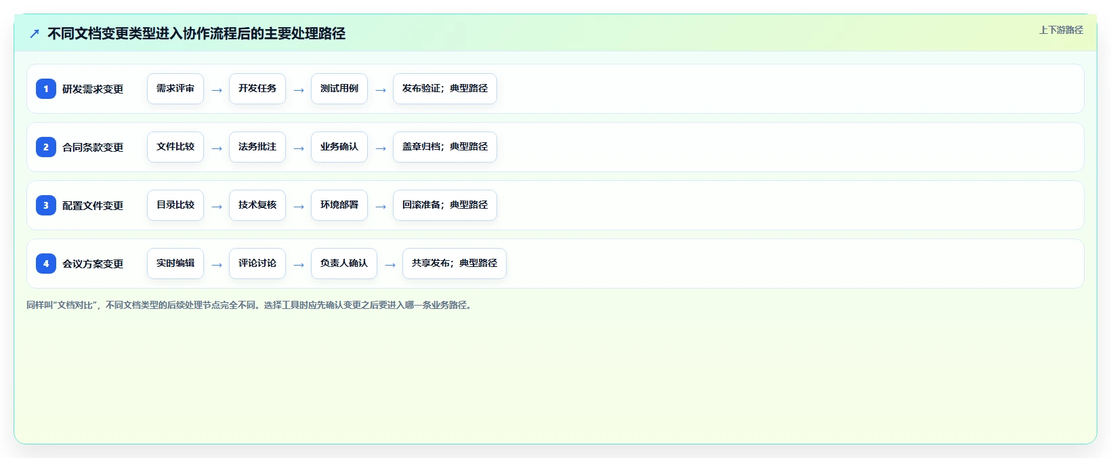
Task: Click the 回滚准备；典型路径 step chip
Action: (x=445, y=205)
